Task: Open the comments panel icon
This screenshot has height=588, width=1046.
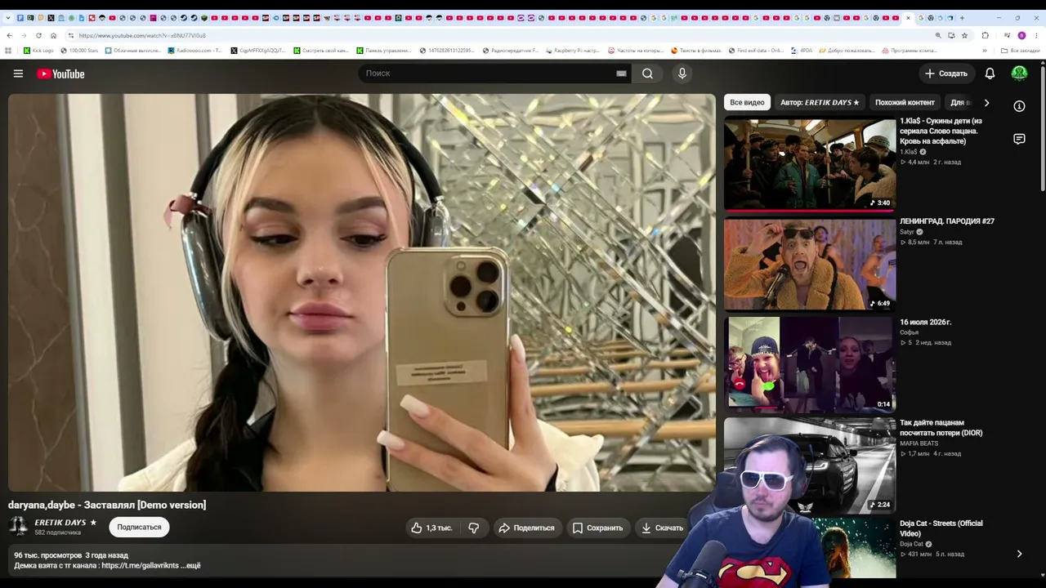Action: pyautogui.click(x=1019, y=139)
